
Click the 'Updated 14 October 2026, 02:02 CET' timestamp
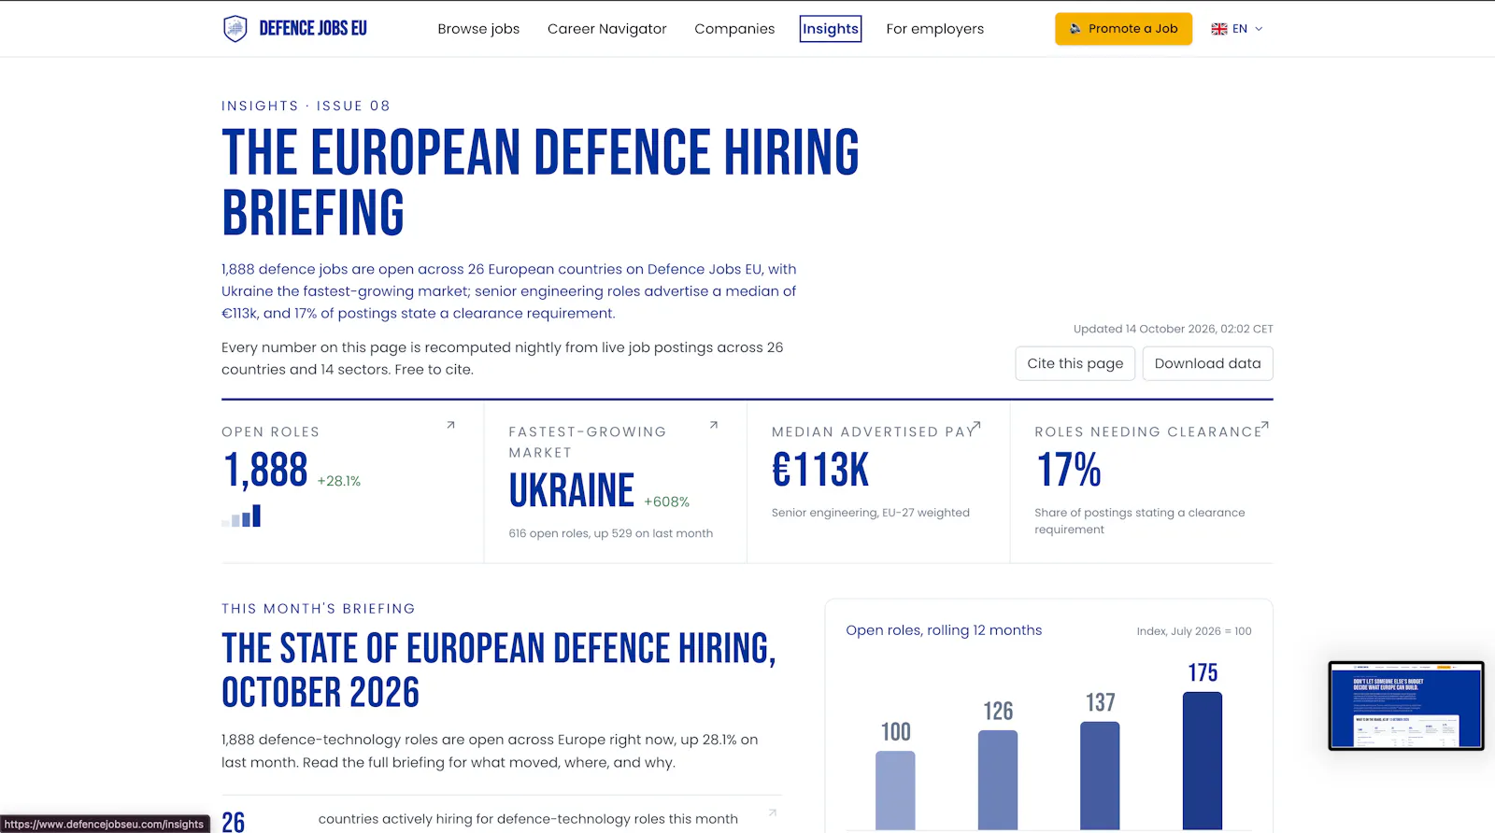point(1174,329)
